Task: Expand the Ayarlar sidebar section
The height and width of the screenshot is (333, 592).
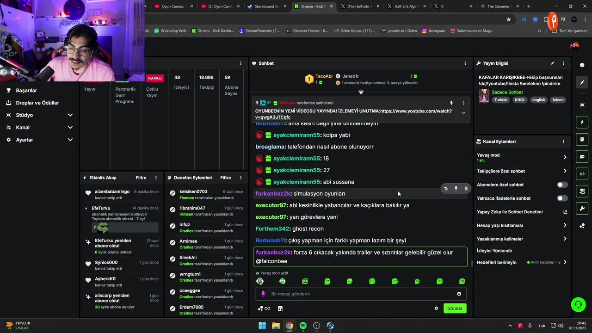Action: coord(70,140)
